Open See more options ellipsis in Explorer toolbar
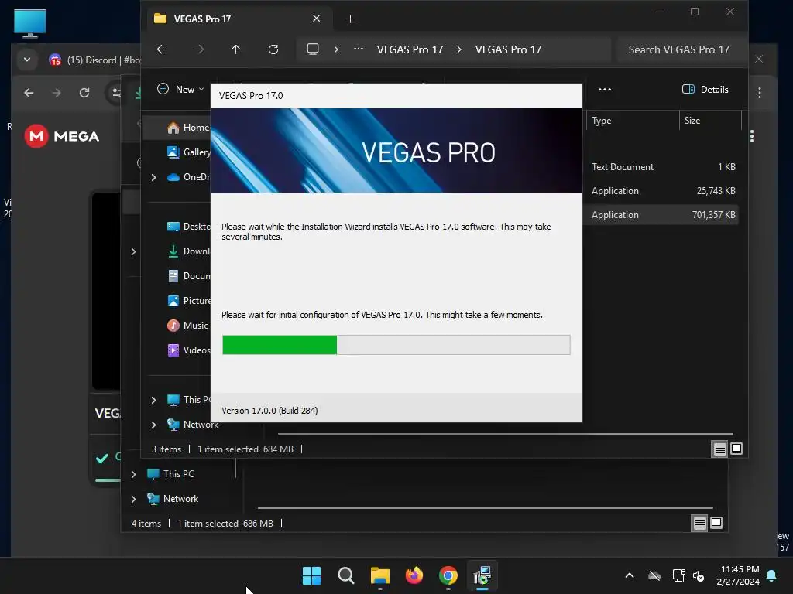The height and width of the screenshot is (594, 793). click(x=604, y=90)
